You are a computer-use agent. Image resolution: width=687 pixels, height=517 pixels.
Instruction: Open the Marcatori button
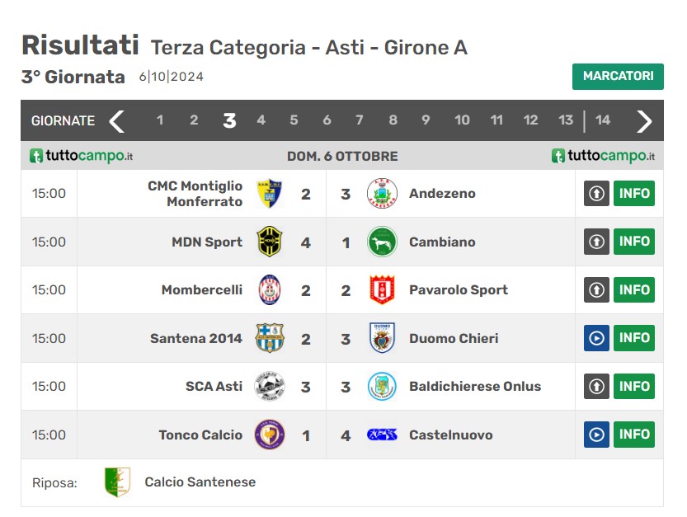[618, 76]
